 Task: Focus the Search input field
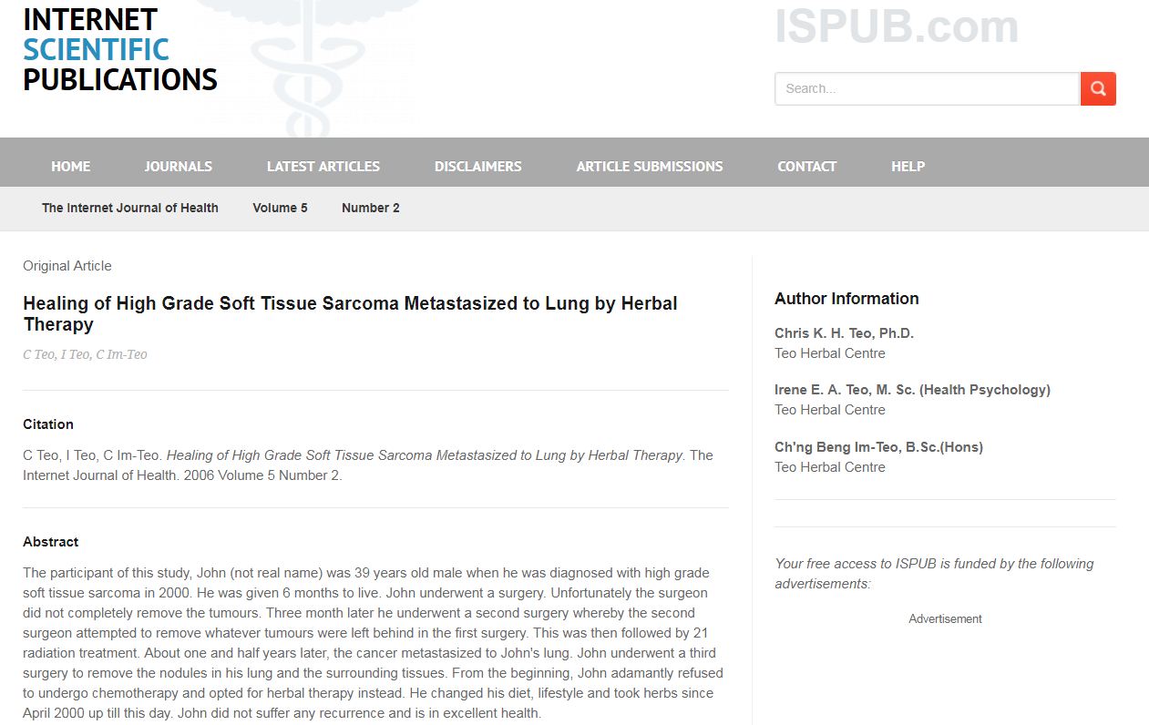pos(927,88)
